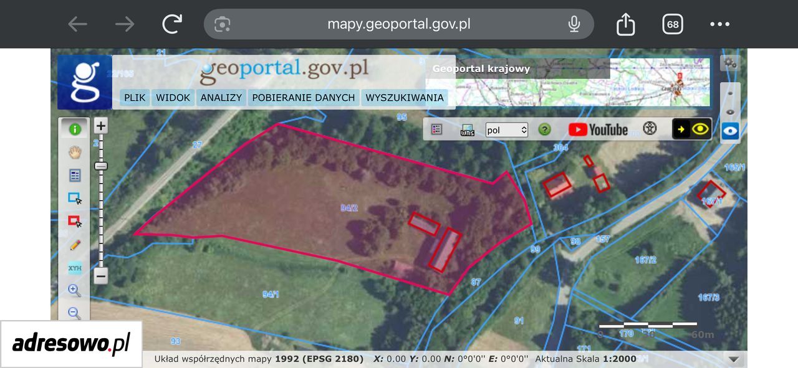
Task: Open the browser three-dots menu
Action: (719, 24)
